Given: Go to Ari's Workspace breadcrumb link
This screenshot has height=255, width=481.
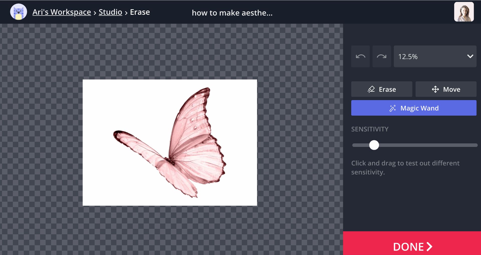Looking at the screenshot, I should point(62,12).
